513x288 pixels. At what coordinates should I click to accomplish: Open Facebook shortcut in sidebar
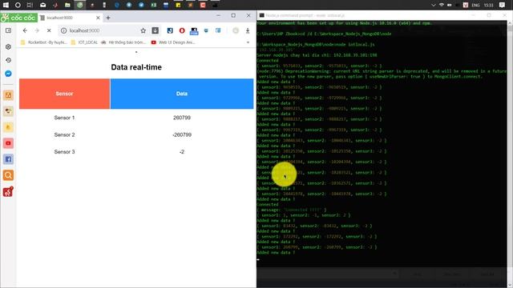8,159
